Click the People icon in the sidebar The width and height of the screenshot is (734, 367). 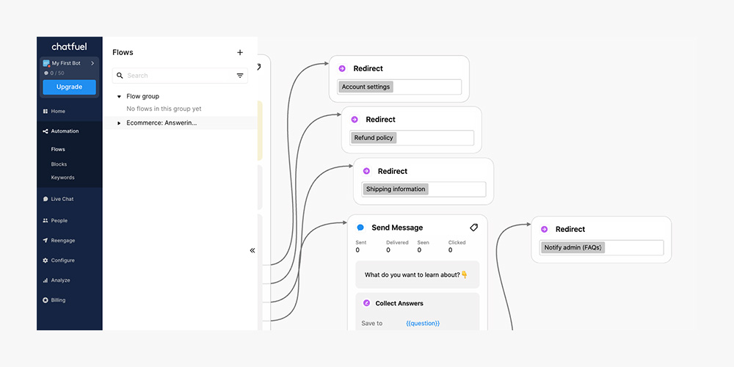[x=46, y=220]
